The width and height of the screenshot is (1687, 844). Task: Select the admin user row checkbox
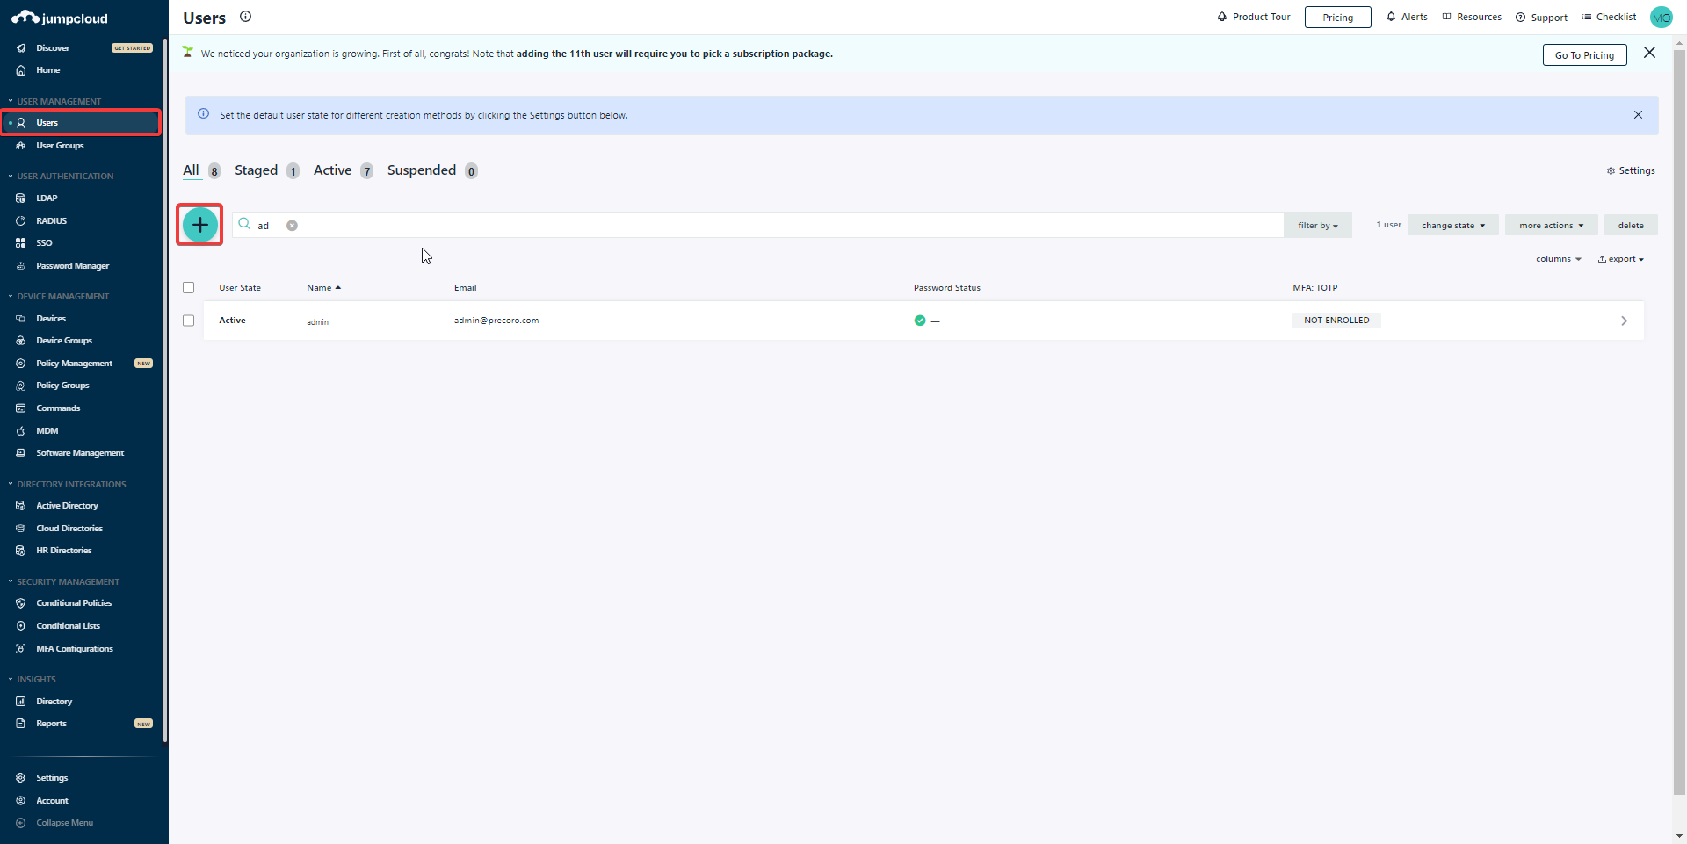188,321
